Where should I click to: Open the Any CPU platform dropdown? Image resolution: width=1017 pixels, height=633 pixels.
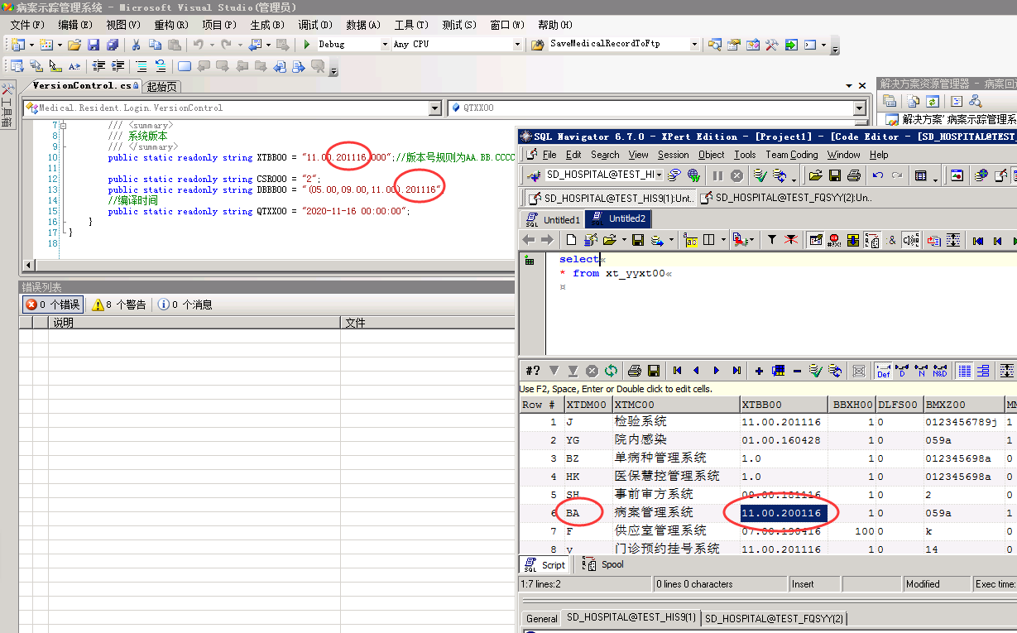pos(518,45)
